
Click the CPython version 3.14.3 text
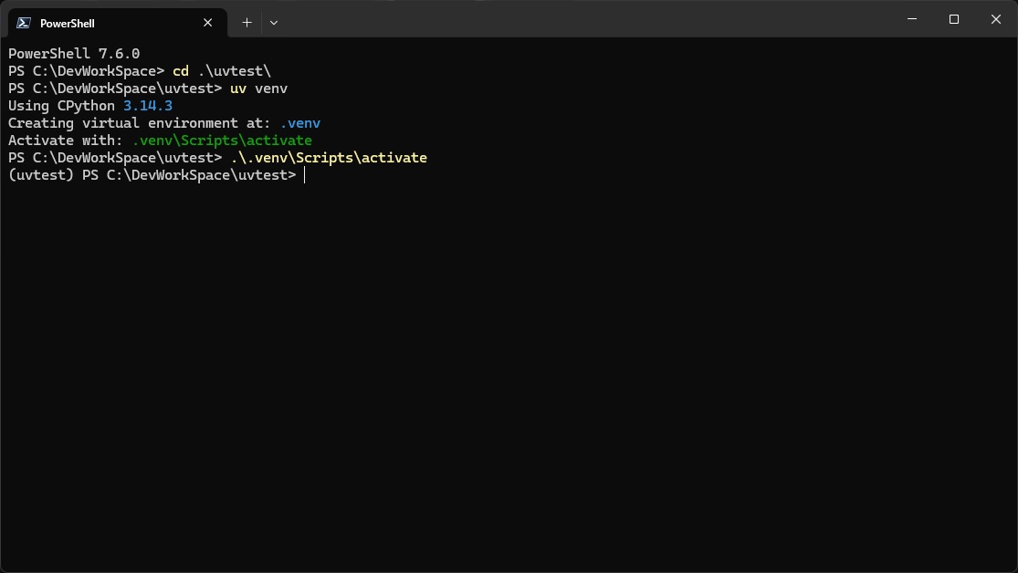(x=148, y=106)
